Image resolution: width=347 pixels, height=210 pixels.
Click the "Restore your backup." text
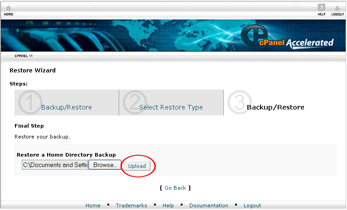42,137
